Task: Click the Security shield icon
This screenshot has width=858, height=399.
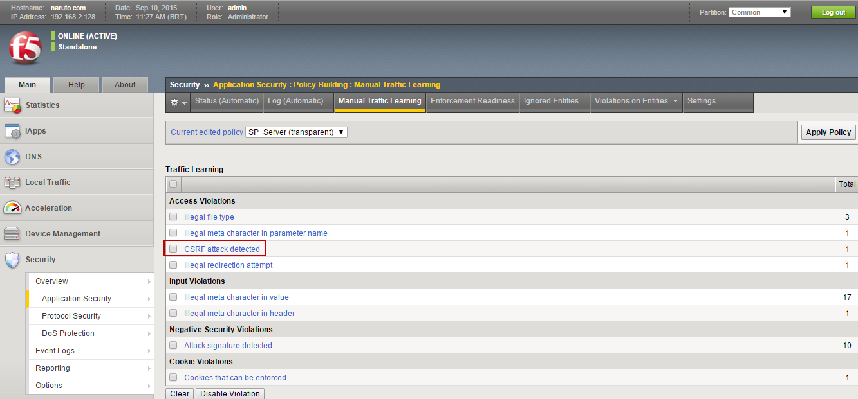Action: pos(12,260)
